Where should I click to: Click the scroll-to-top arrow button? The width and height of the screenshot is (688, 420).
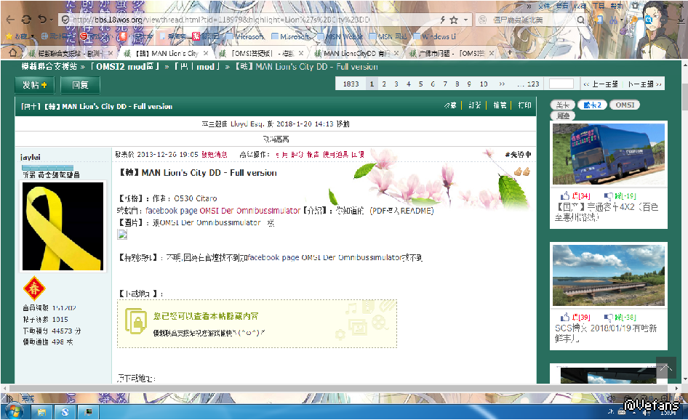click(666, 368)
